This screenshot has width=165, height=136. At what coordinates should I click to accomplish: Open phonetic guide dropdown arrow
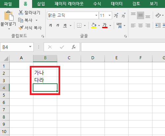pos(125,26)
